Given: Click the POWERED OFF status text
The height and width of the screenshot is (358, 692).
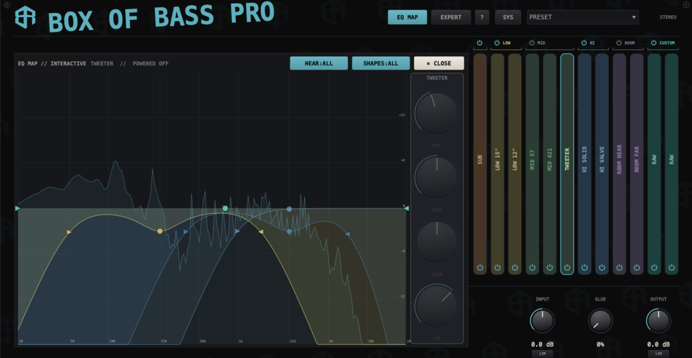Looking at the screenshot, I should pos(151,64).
